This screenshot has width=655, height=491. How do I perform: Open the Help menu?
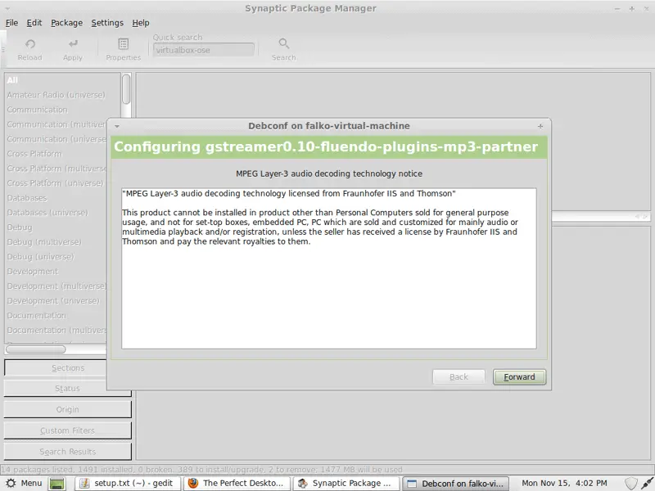(141, 23)
